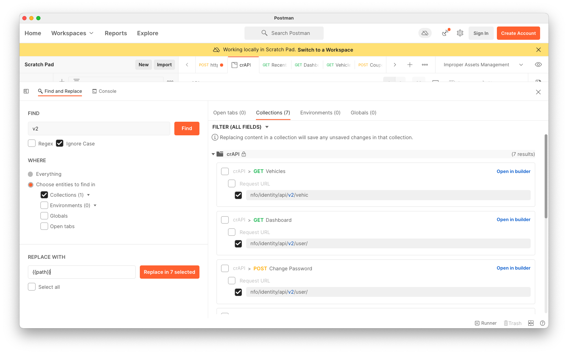Viewport: 568px width, 354px height.
Task: Check the Environments (0) checkbox
Action: point(44,205)
